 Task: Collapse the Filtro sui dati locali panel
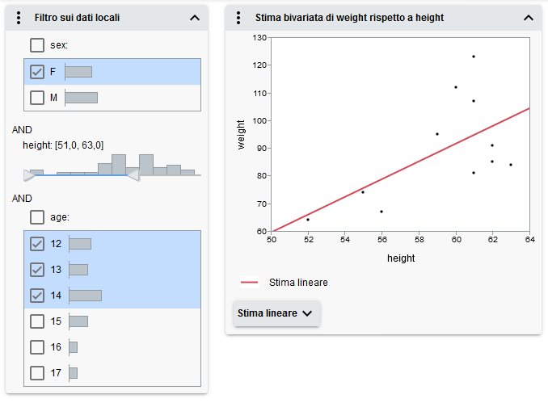coord(194,17)
